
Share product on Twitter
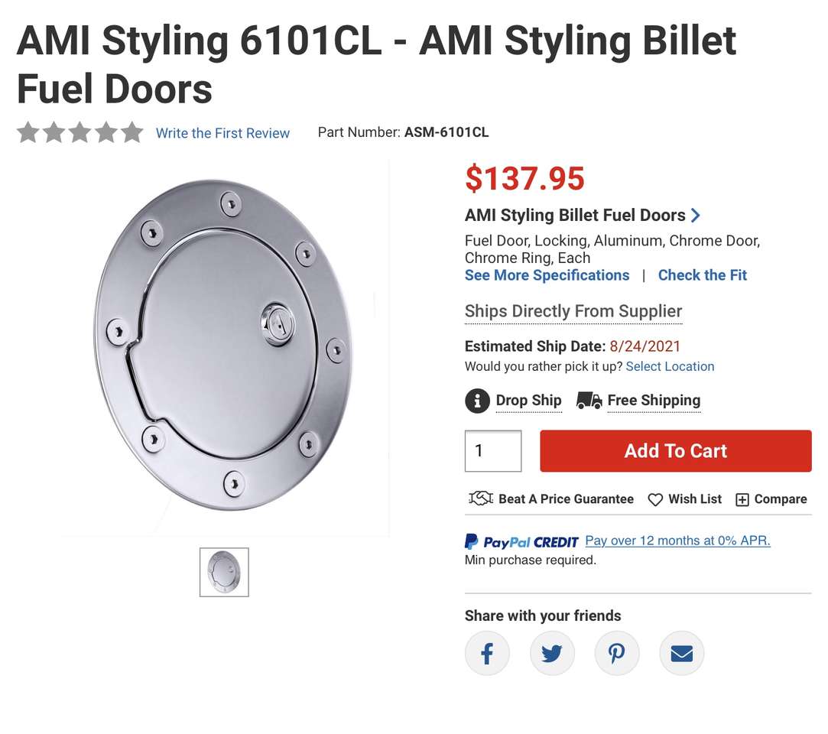pyautogui.click(x=552, y=654)
